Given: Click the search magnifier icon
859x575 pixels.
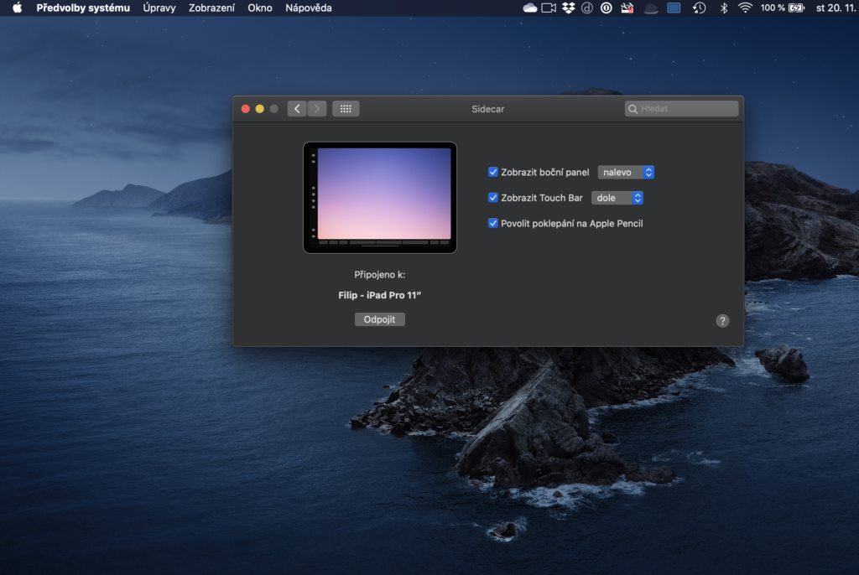Looking at the screenshot, I should click(633, 109).
